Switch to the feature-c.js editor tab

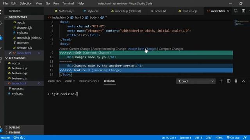tap(188, 11)
